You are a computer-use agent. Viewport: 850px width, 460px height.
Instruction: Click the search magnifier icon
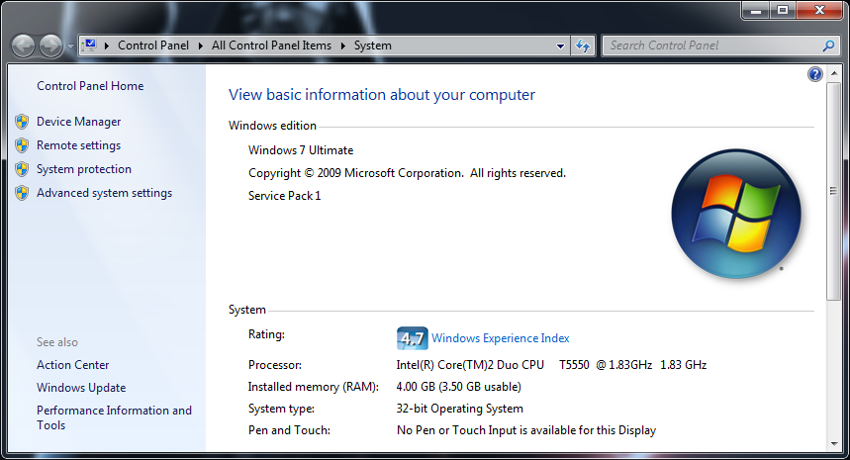(828, 46)
